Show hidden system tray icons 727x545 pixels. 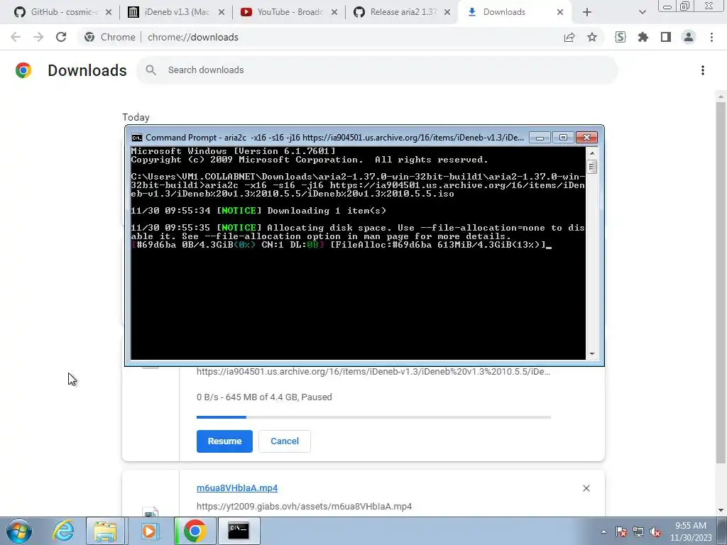coord(603,532)
